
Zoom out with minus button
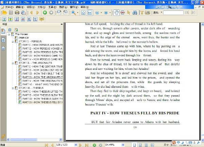97,13
